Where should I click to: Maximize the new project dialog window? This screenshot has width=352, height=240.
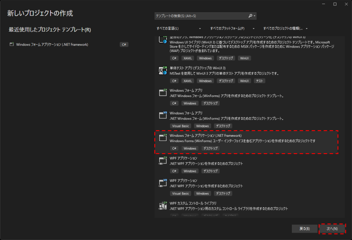pyautogui.click(x=335, y=4)
